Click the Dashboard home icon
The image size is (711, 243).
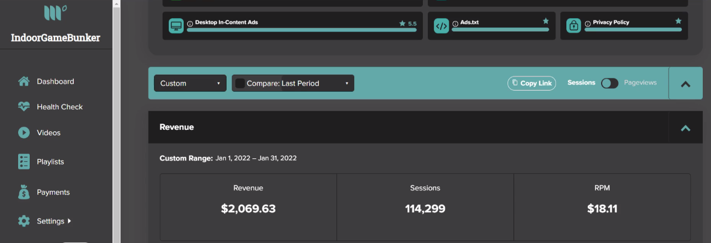(x=24, y=81)
